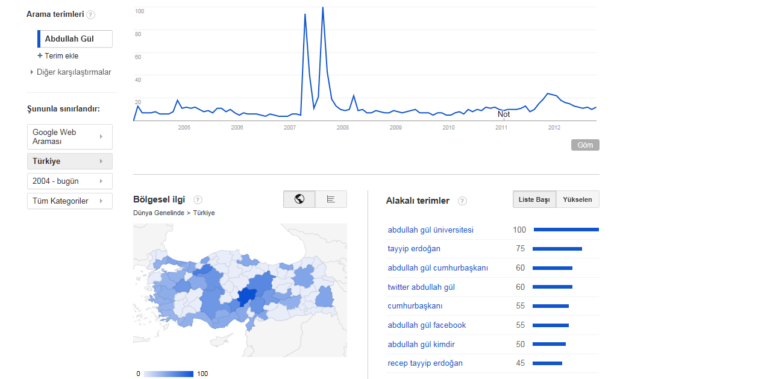758x379 pixels.
Task: Select the Abdullah Gül search term box
Action: tap(75, 39)
